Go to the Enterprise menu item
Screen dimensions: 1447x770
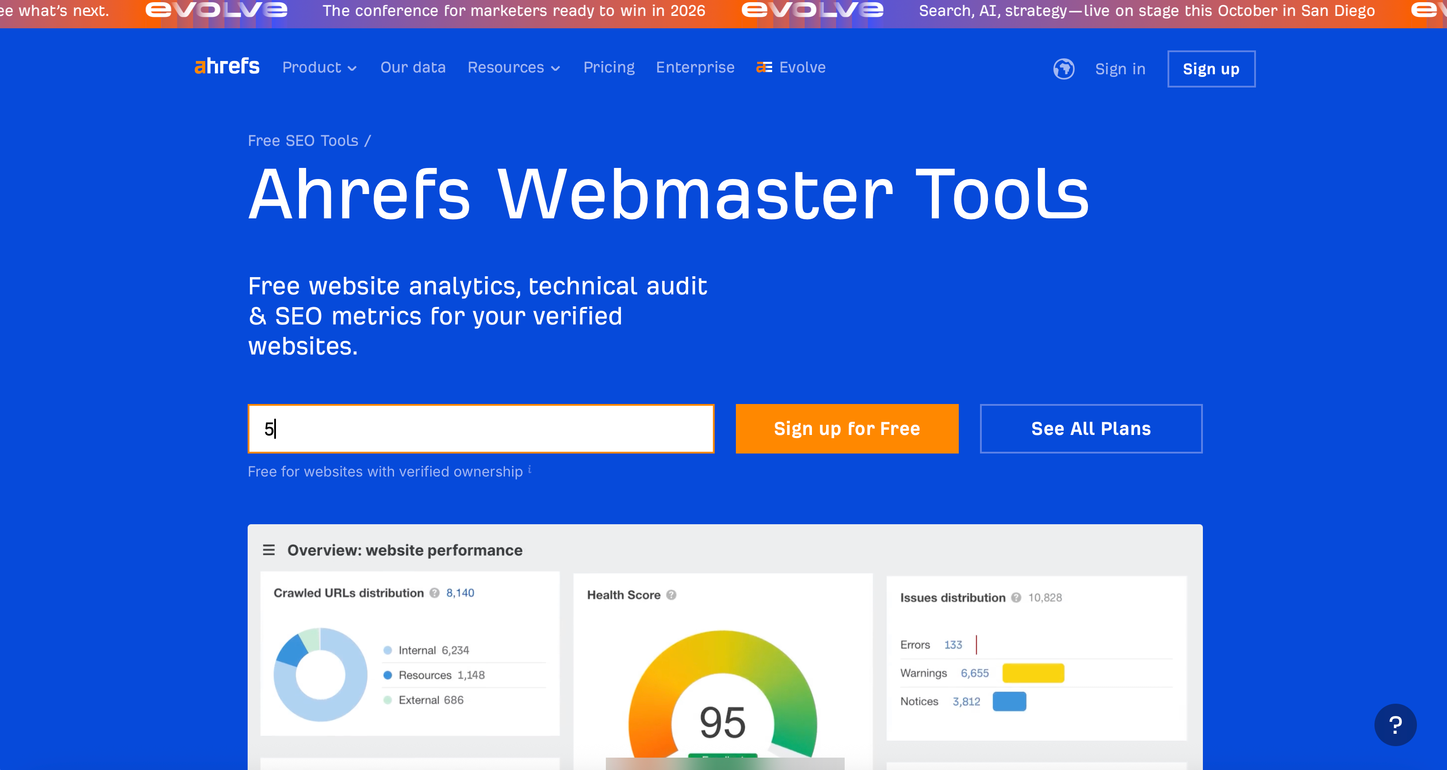tap(695, 67)
